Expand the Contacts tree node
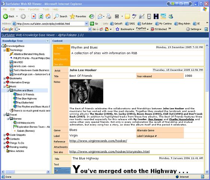This screenshot has width=210, height=180. 4,139
